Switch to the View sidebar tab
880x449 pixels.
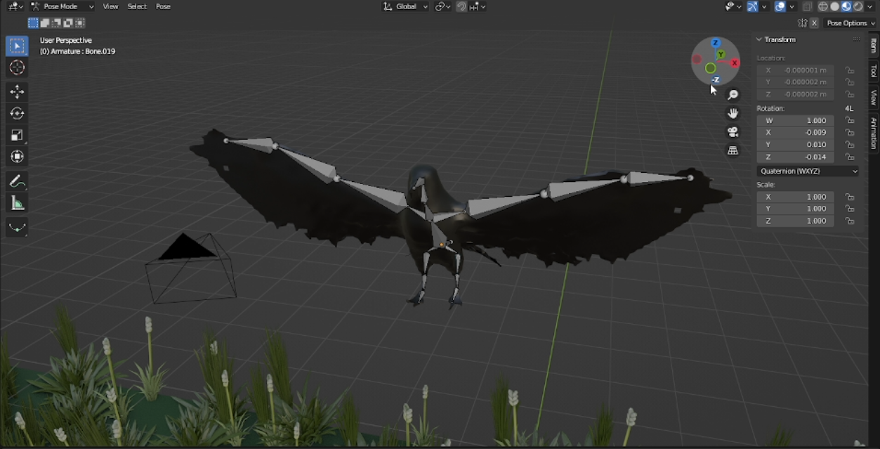[874, 97]
